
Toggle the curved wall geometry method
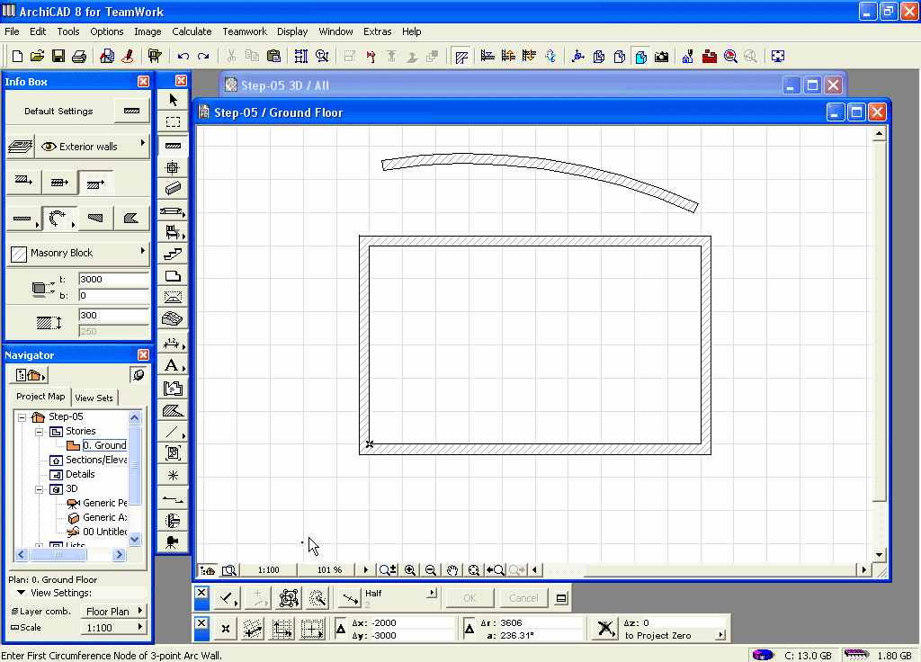(x=58, y=218)
